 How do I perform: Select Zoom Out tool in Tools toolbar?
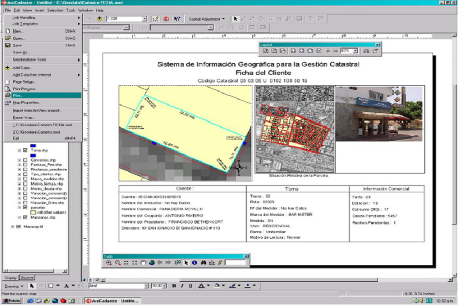(118, 263)
